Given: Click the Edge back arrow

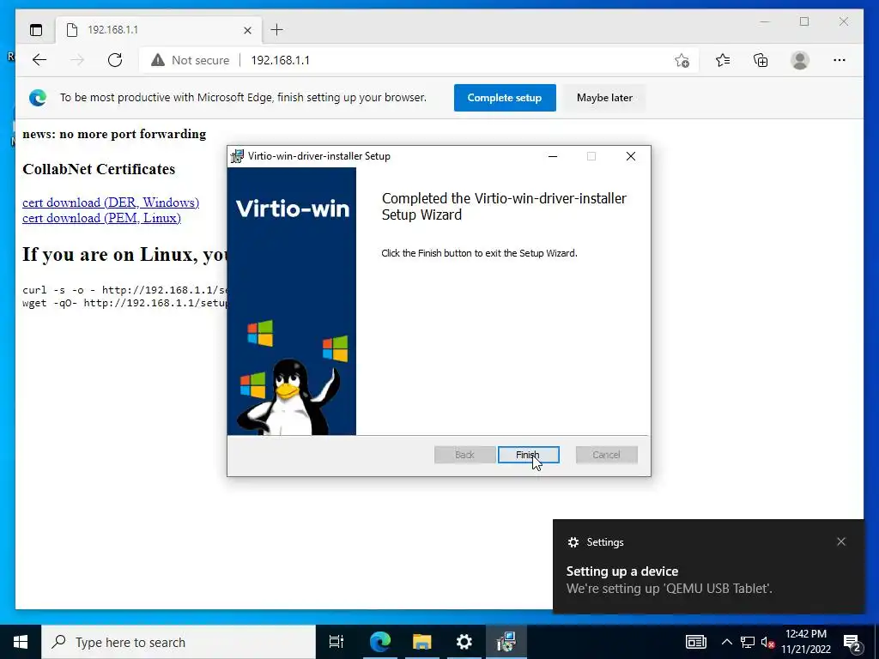Looking at the screenshot, I should [x=39, y=60].
